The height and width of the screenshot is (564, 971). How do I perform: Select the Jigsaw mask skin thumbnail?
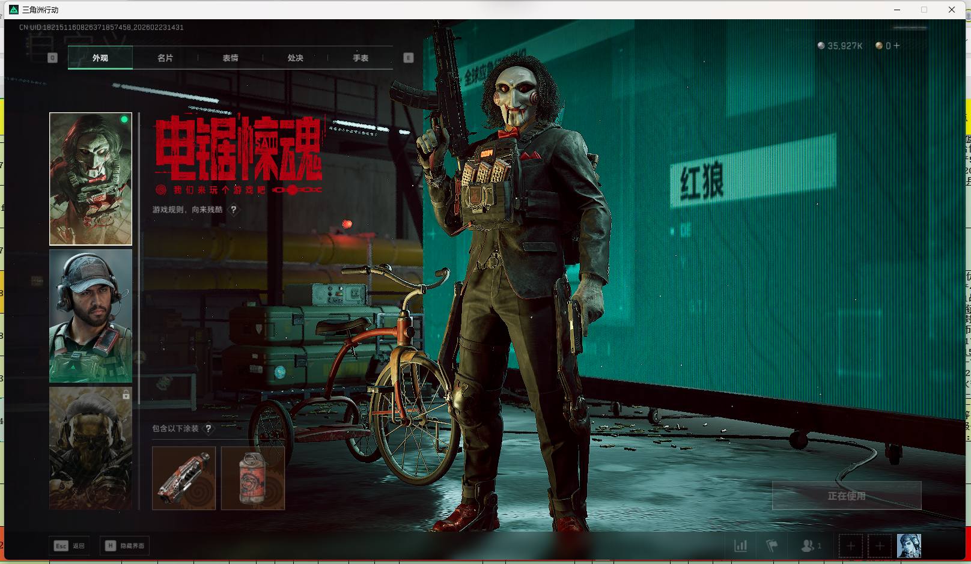91,179
